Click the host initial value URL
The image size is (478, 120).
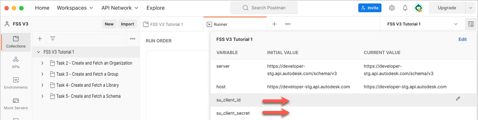(309, 87)
